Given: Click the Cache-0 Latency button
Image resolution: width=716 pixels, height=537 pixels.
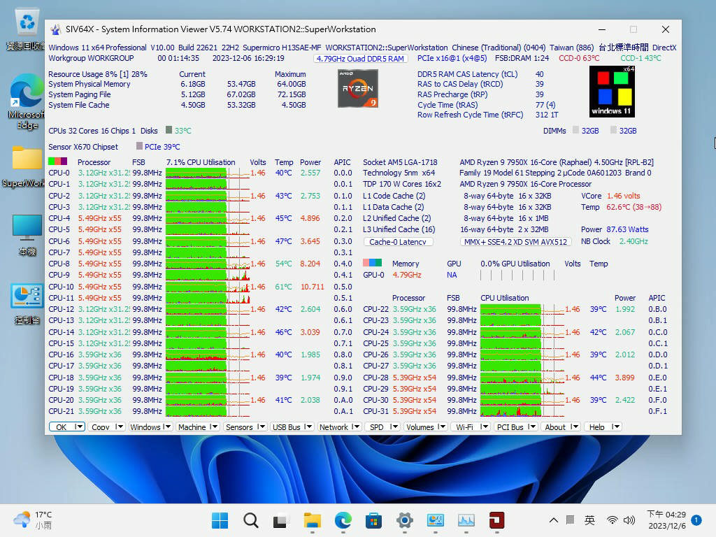Looking at the screenshot, I should point(398,242).
